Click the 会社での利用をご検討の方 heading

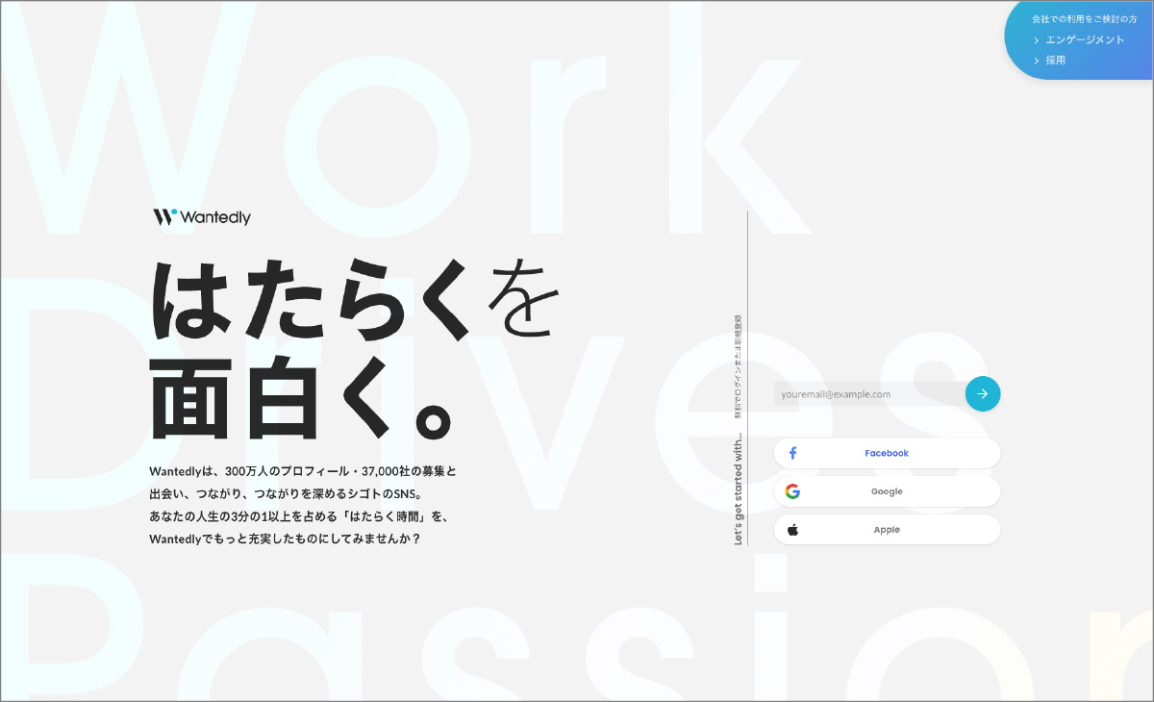tap(1084, 19)
